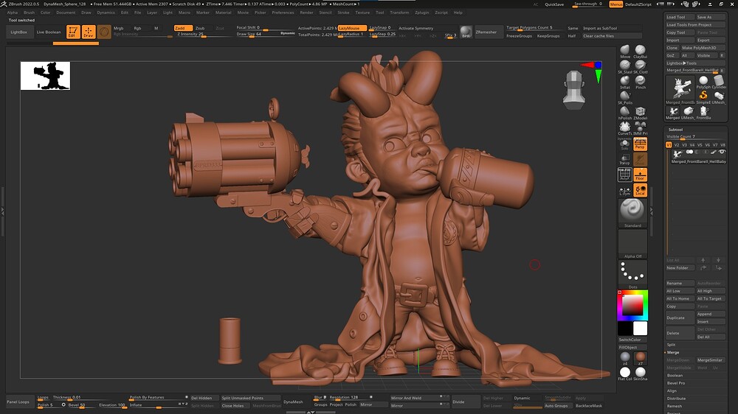Open LightBox browser

point(19,32)
